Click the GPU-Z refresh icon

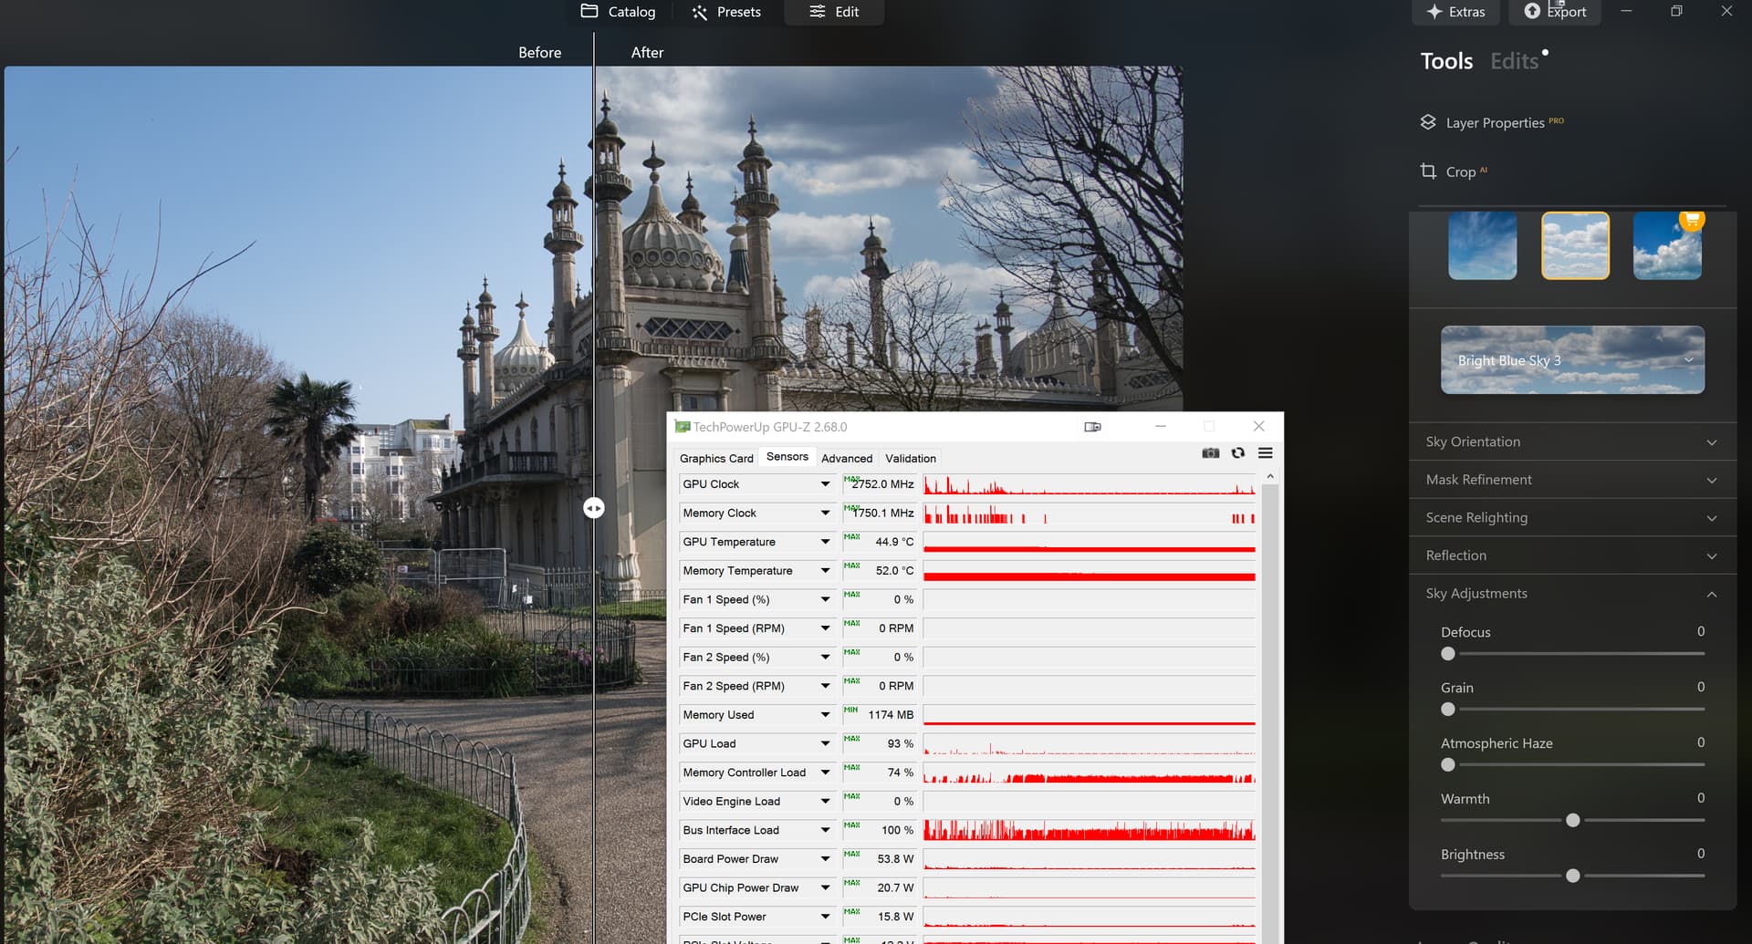click(1237, 453)
